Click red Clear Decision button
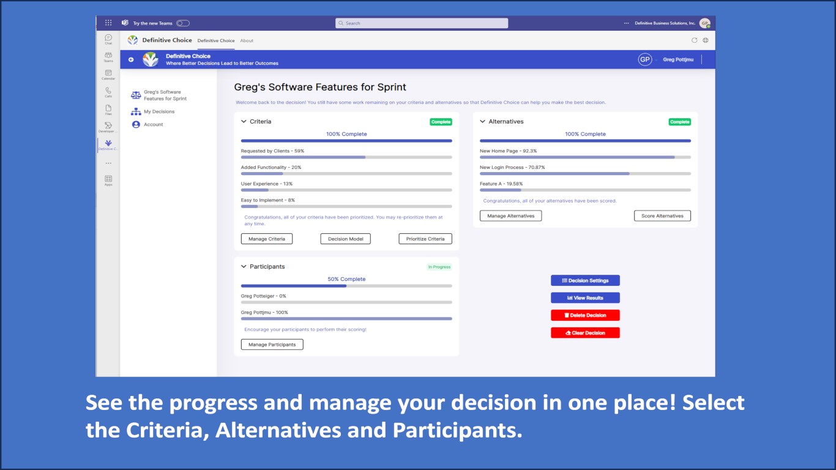Screen dimensions: 836x470 [585, 333]
